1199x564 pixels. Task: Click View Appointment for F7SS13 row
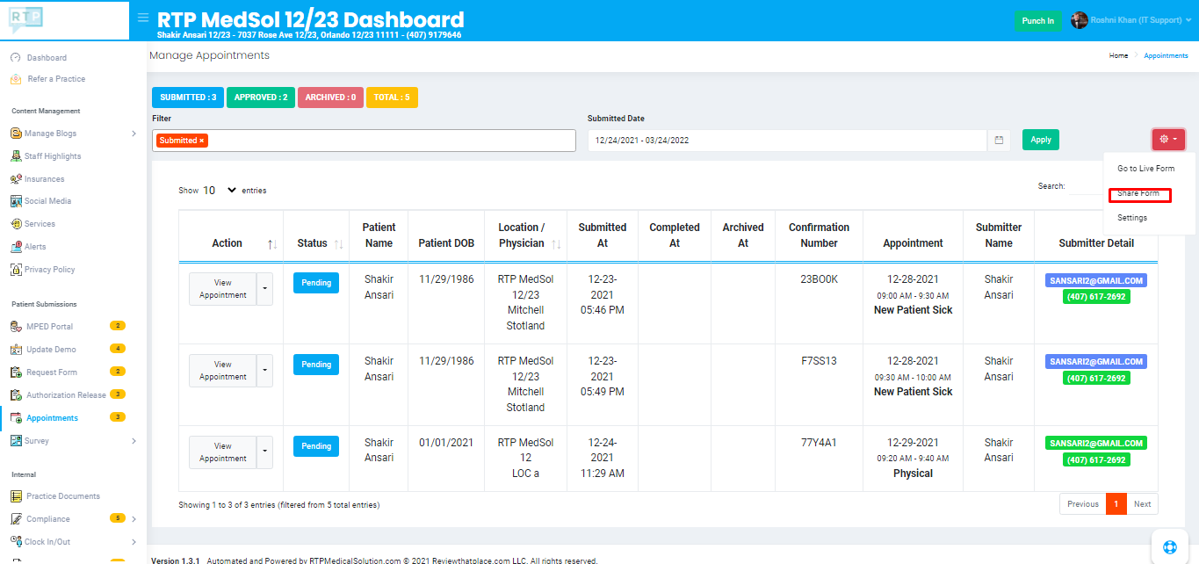[x=222, y=370]
